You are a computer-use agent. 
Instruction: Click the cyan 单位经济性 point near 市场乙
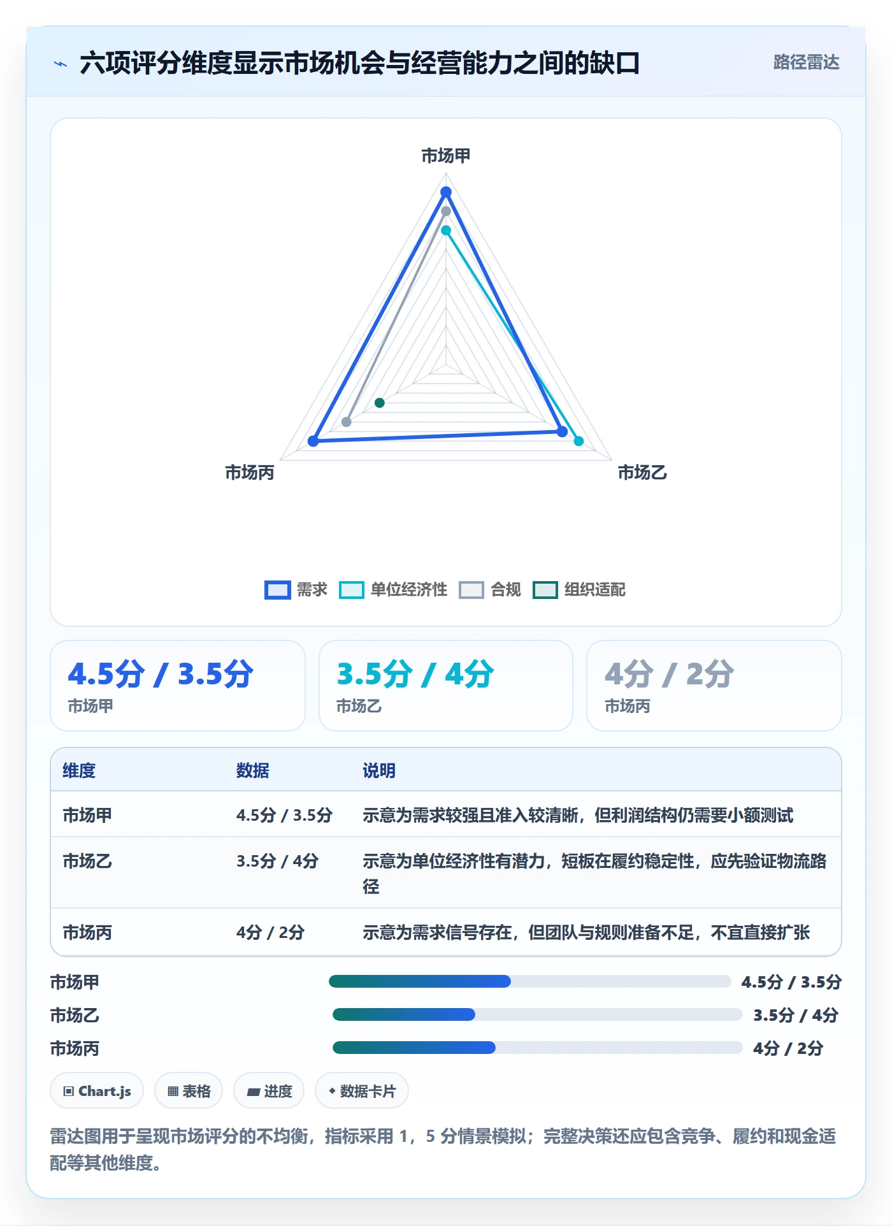(x=579, y=441)
